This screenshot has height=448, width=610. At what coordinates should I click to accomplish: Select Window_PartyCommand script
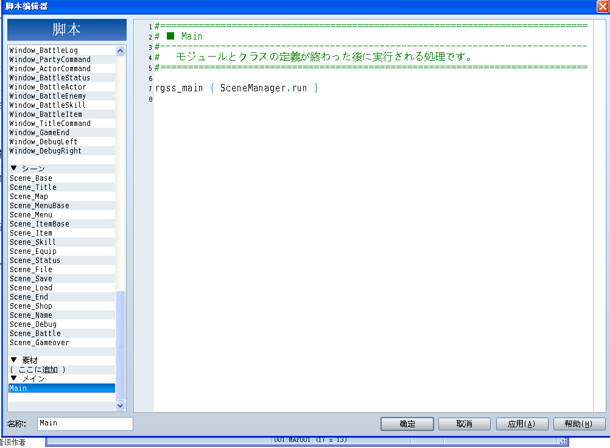(x=61, y=60)
